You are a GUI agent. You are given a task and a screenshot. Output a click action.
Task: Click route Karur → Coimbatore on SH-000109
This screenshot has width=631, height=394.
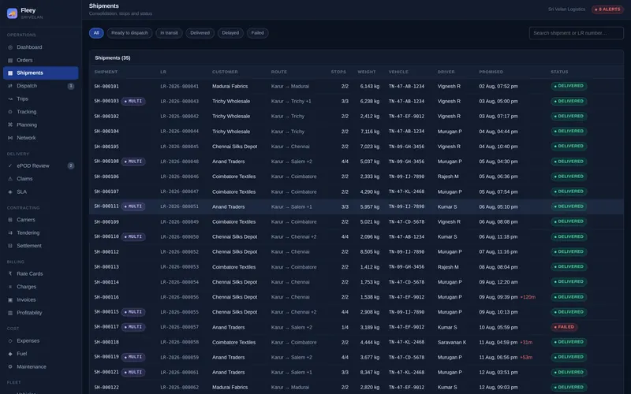pyautogui.click(x=293, y=222)
